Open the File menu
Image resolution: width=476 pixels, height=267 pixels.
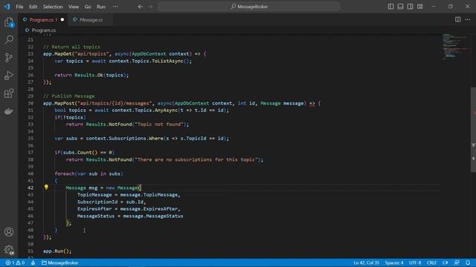pyautogui.click(x=19, y=7)
